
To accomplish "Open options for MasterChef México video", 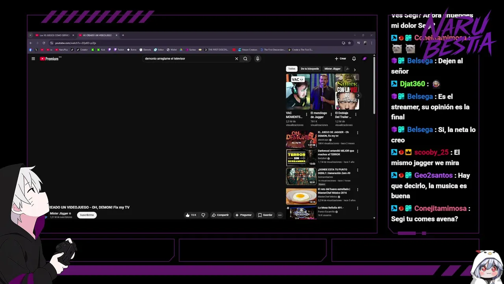I will coord(358,189).
